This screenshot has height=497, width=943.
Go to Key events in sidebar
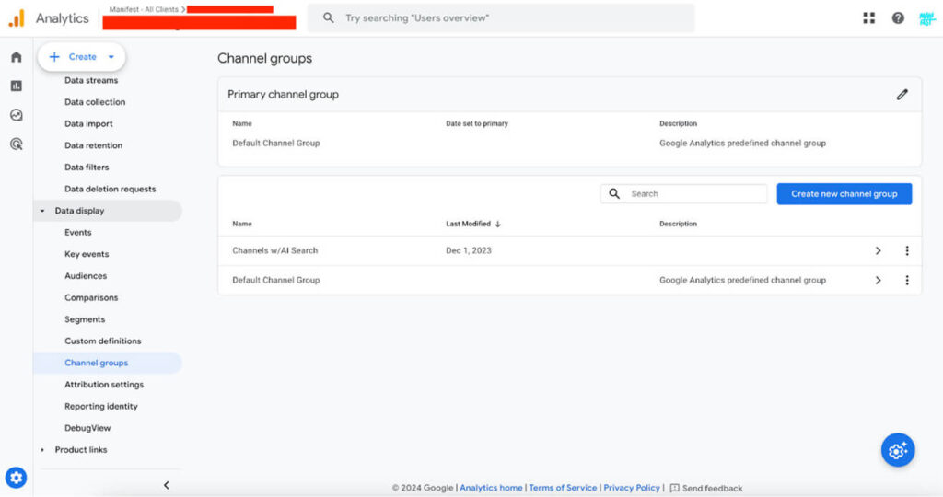coord(87,254)
